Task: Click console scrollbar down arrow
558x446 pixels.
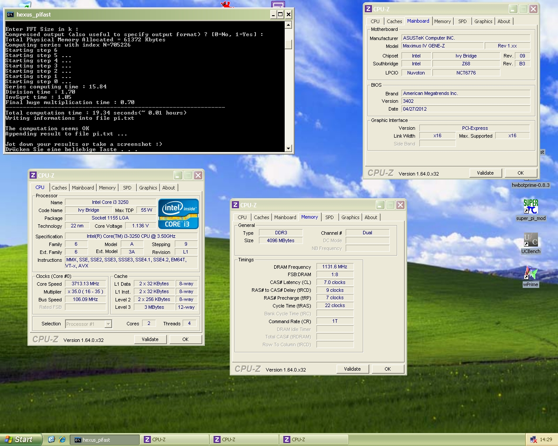Action: point(288,148)
